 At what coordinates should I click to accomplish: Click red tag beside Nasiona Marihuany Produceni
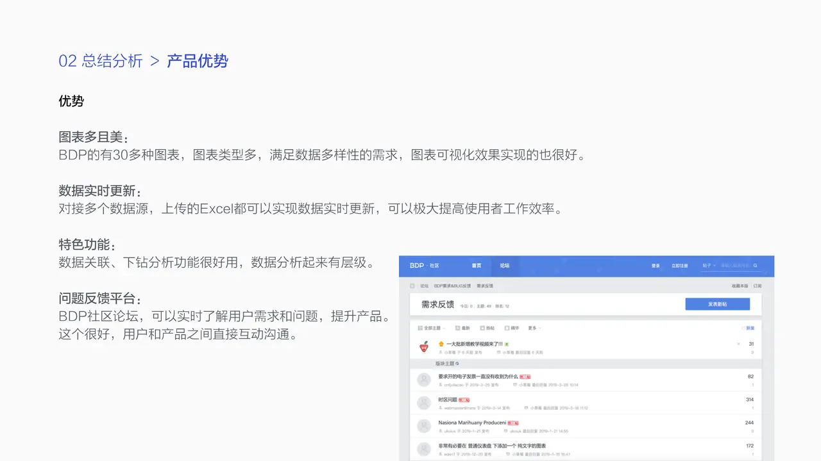pyautogui.click(x=513, y=423)
